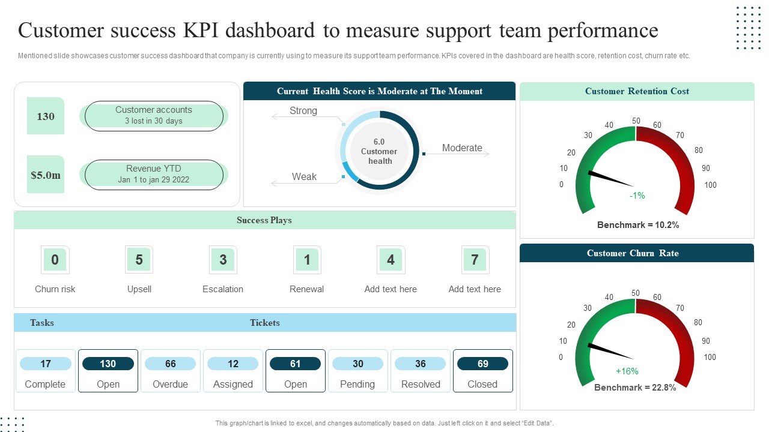The image size is (769, 432).
Task: Select the Resolved tickets card with 36
Action: [421, 371]
